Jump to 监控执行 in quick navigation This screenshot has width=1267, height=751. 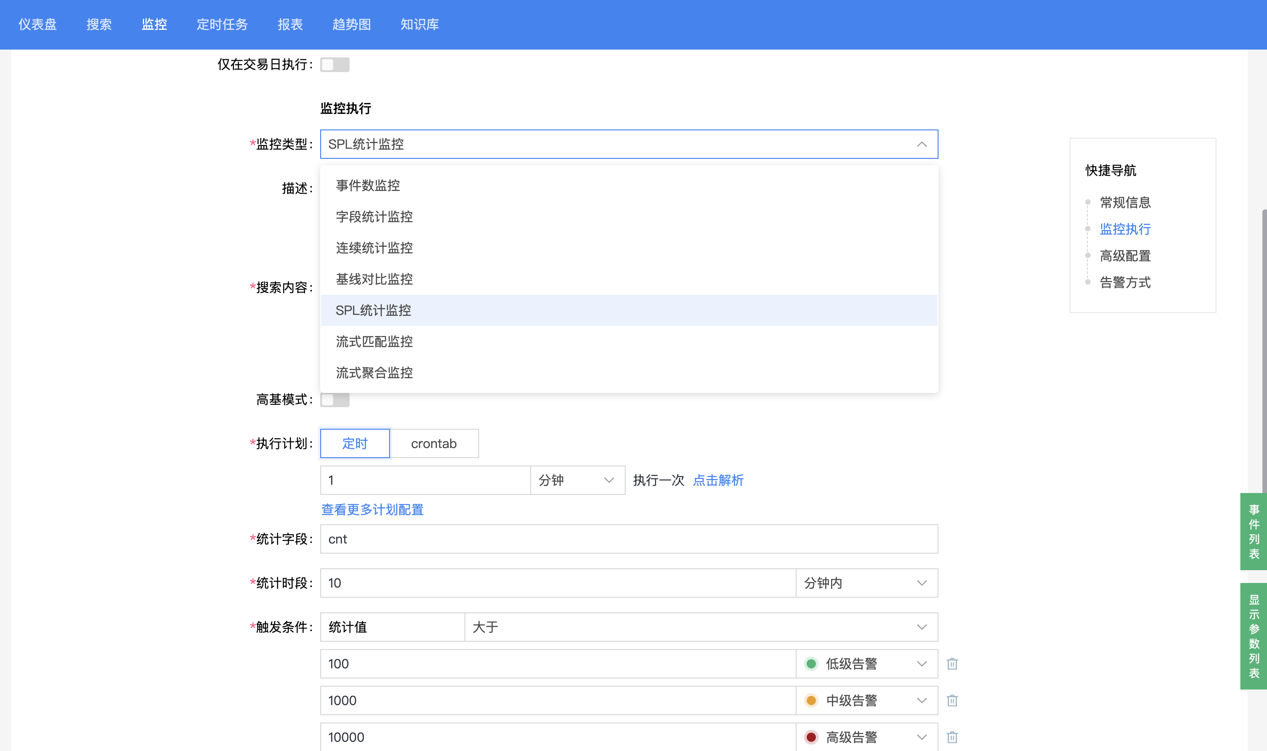click(x=1125, y=229)
